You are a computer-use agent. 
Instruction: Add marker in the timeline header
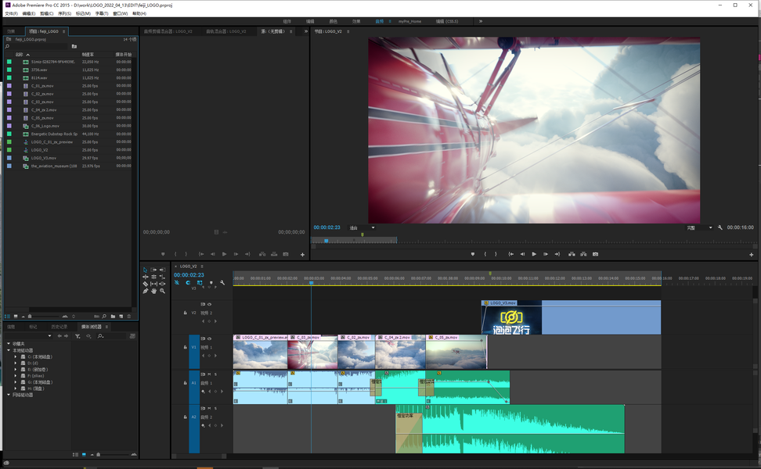(211, 282)
